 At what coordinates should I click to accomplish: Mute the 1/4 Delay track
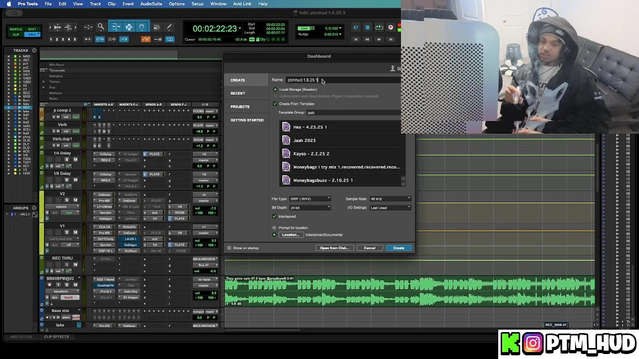point(75,160)
